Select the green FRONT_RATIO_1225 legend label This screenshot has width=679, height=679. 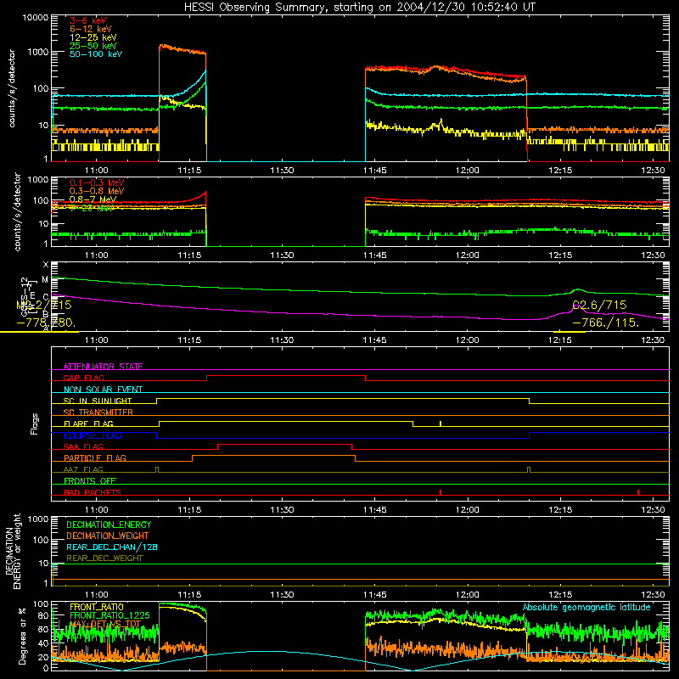click(x=109, y=615)
